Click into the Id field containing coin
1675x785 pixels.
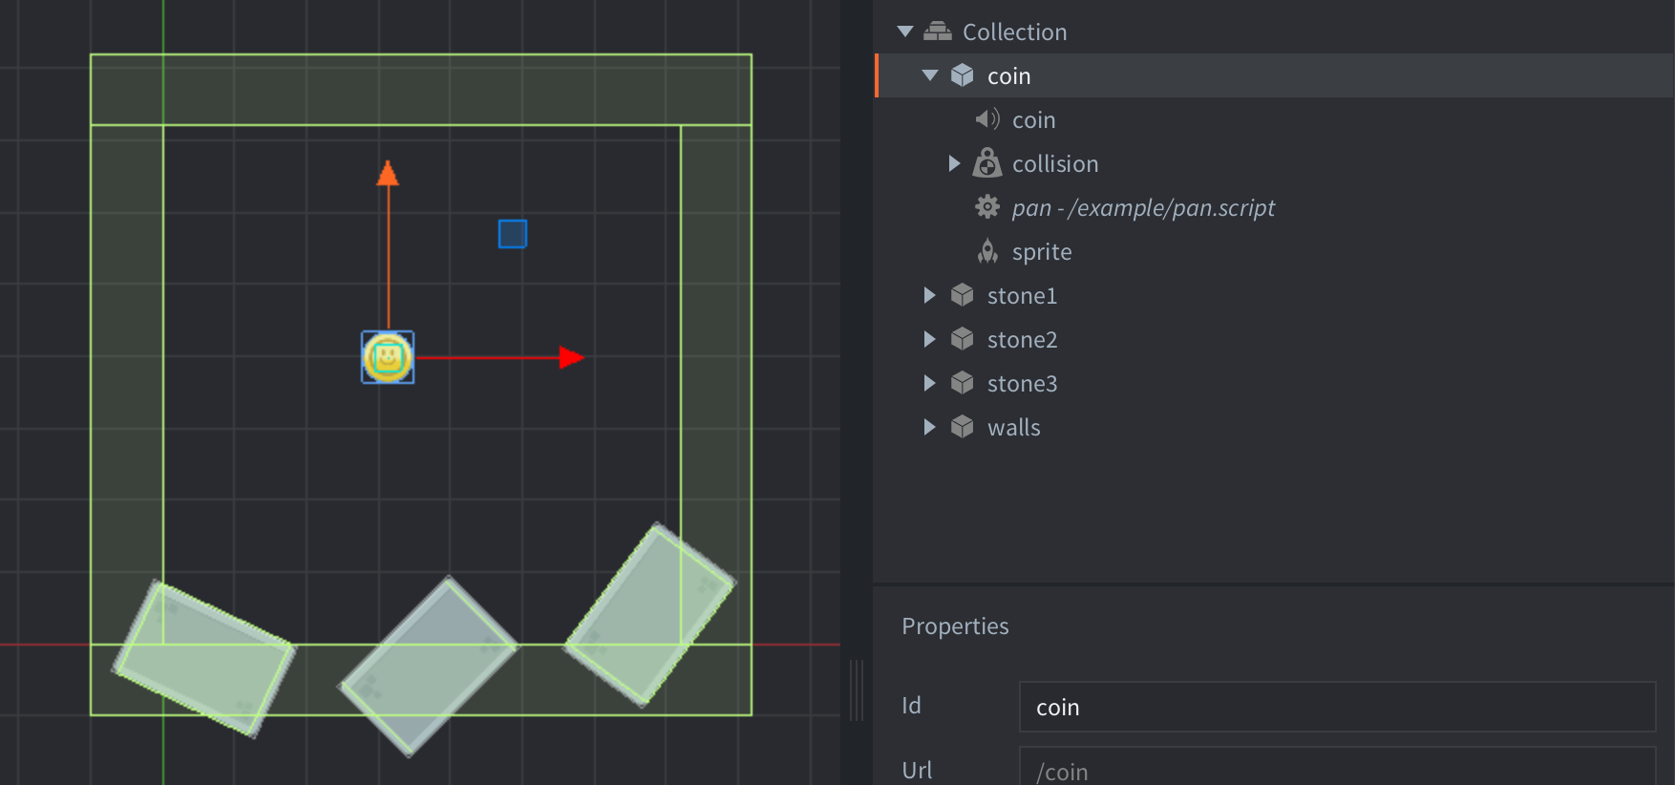coord(1337,707)
